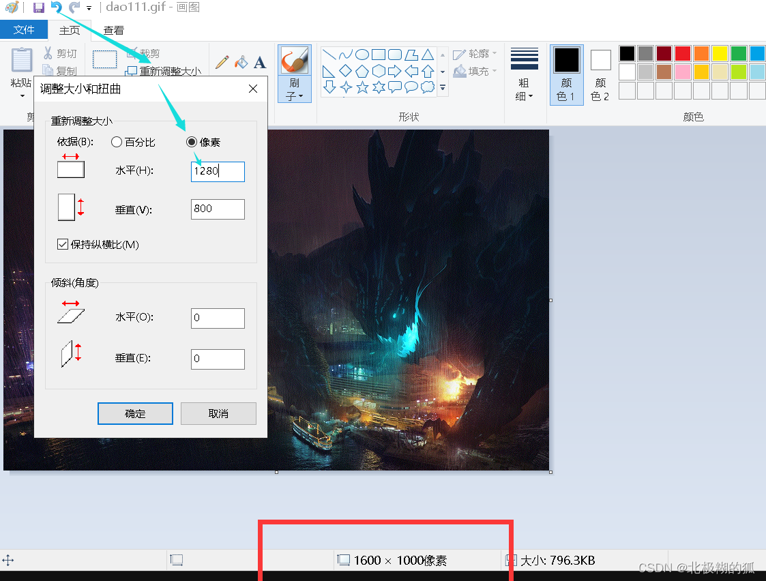Select the diagonal line shape

[x=329, y=54]
